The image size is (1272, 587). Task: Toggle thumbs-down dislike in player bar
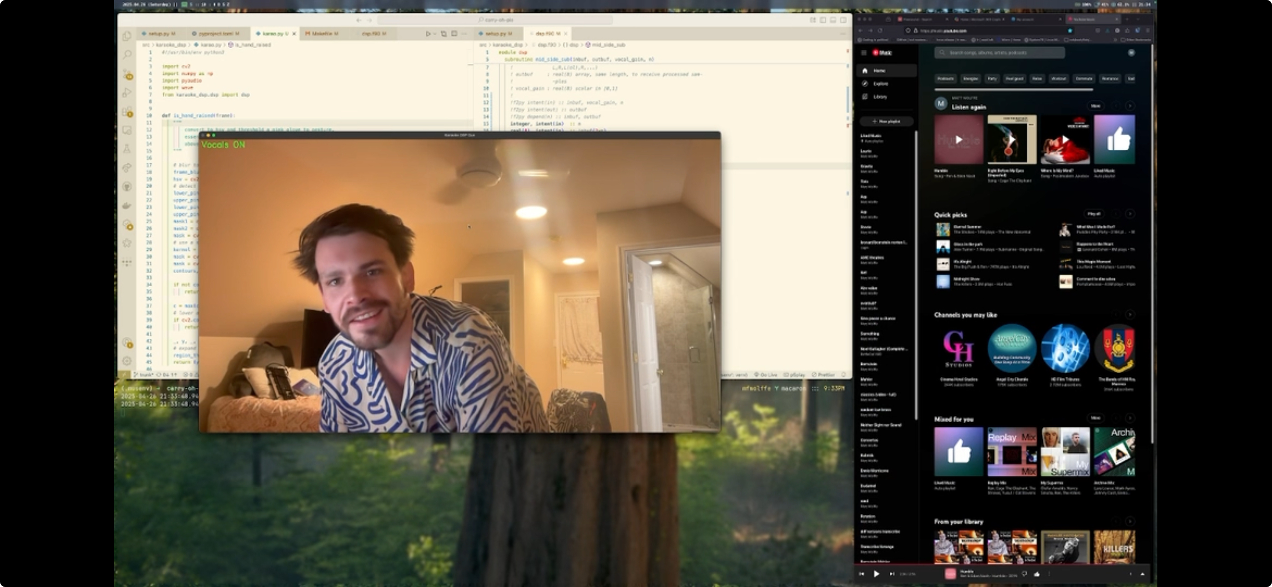click(1025, 574)
